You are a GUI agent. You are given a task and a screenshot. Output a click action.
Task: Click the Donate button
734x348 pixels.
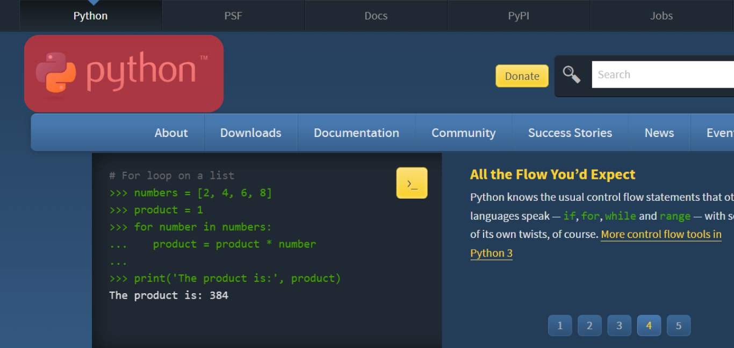tap(522, 76)
